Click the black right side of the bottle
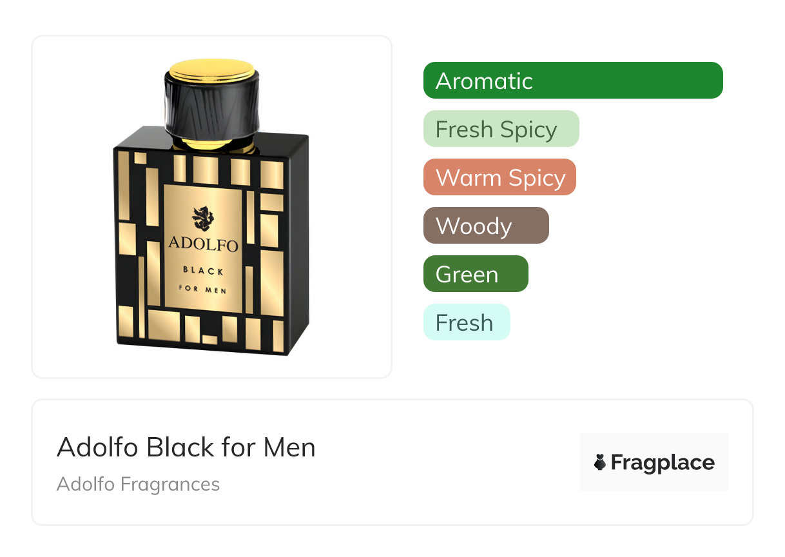785x557 pixels. tap(296, 245)
